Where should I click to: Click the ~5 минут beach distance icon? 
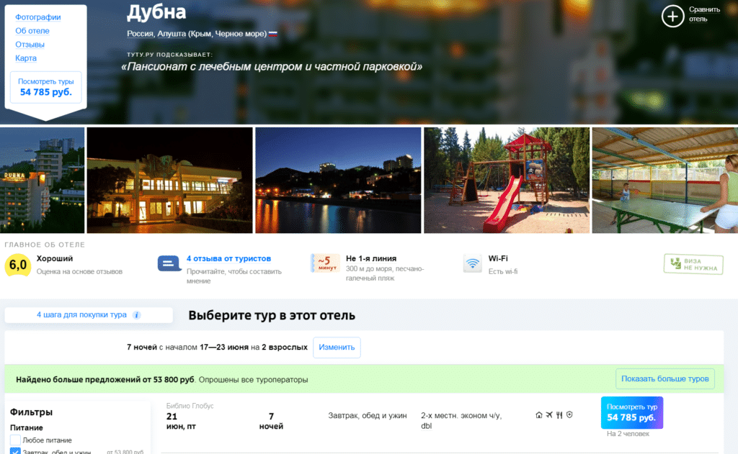tap(325, 263)
